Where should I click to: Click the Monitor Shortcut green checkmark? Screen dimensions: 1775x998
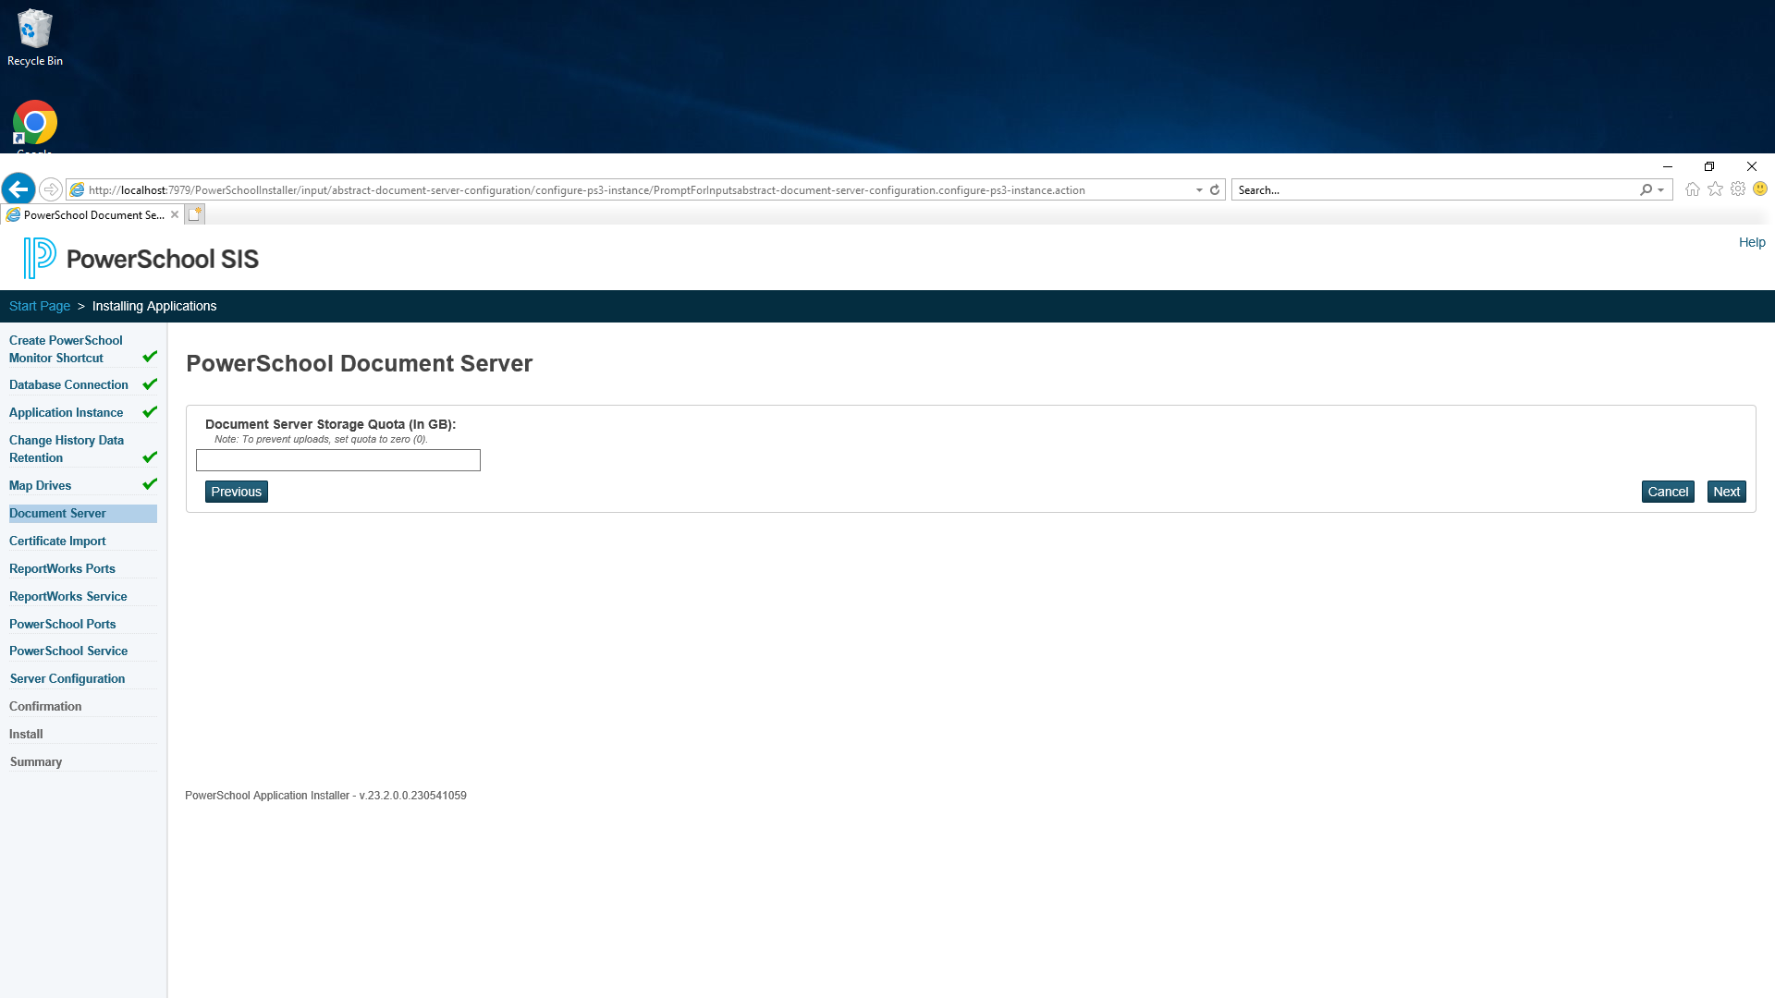click(150, 357)
